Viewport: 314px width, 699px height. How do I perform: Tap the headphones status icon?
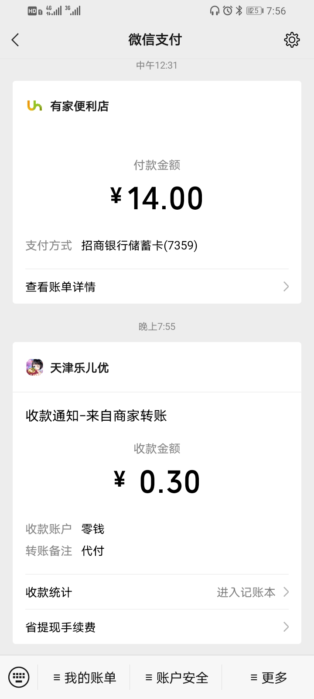215,11
